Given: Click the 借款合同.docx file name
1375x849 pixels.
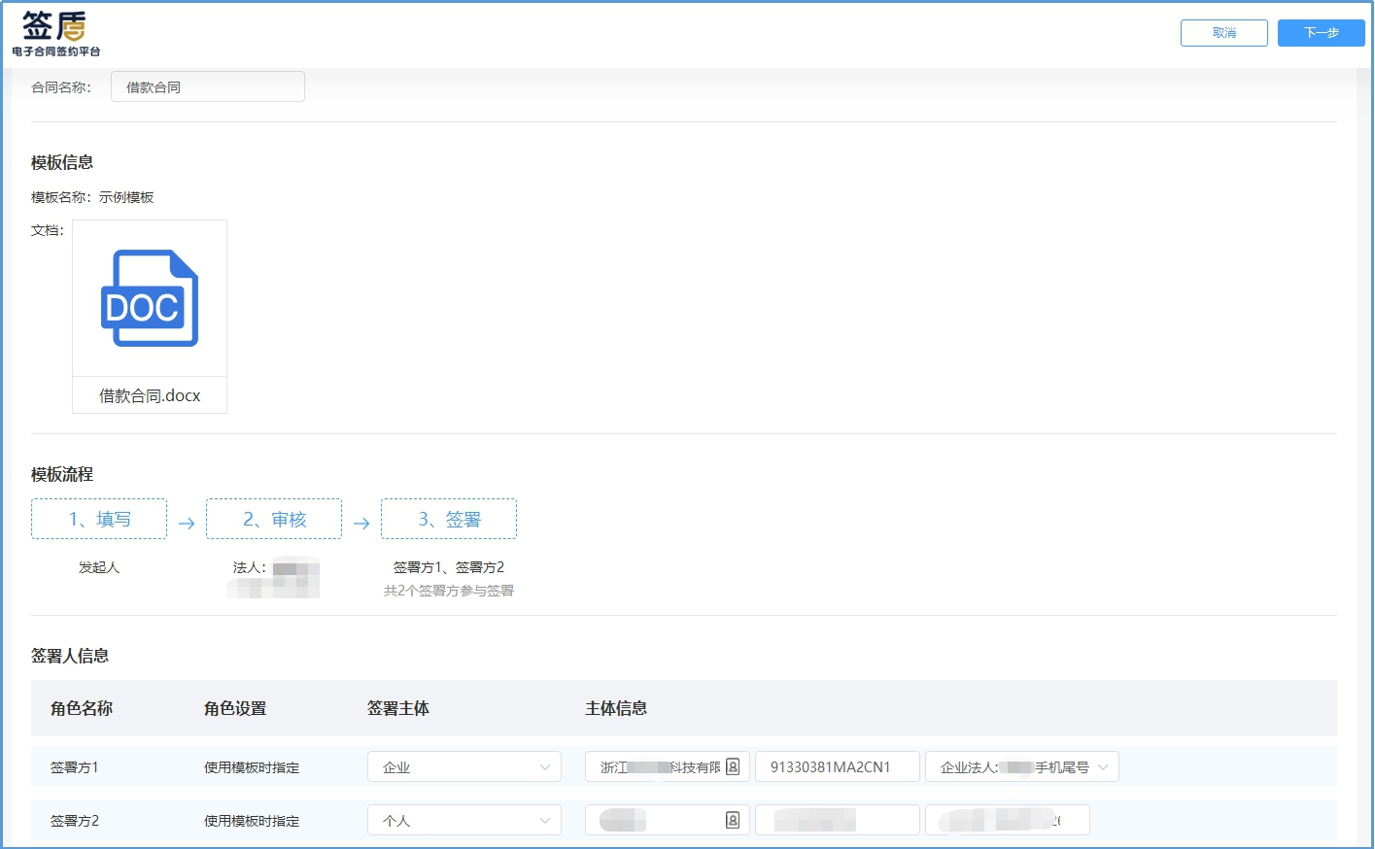Looking at the screenshot, I should click(x=150, y=395).
